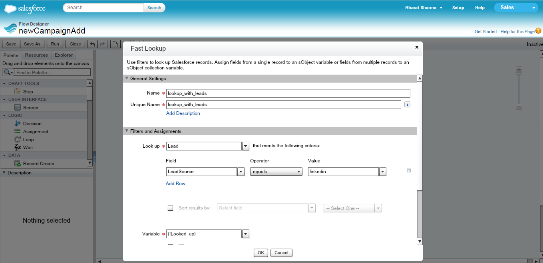The height and width of the screenshot is (263, 543).
Task: Collapse the USER INTERFACE palette group
Action: [4, 99]
